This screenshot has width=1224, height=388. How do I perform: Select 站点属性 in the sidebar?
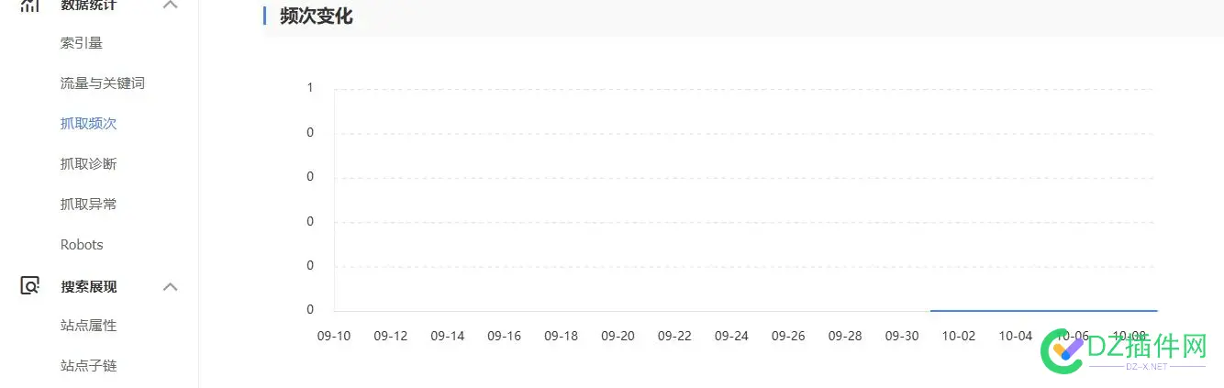[88, 325]
